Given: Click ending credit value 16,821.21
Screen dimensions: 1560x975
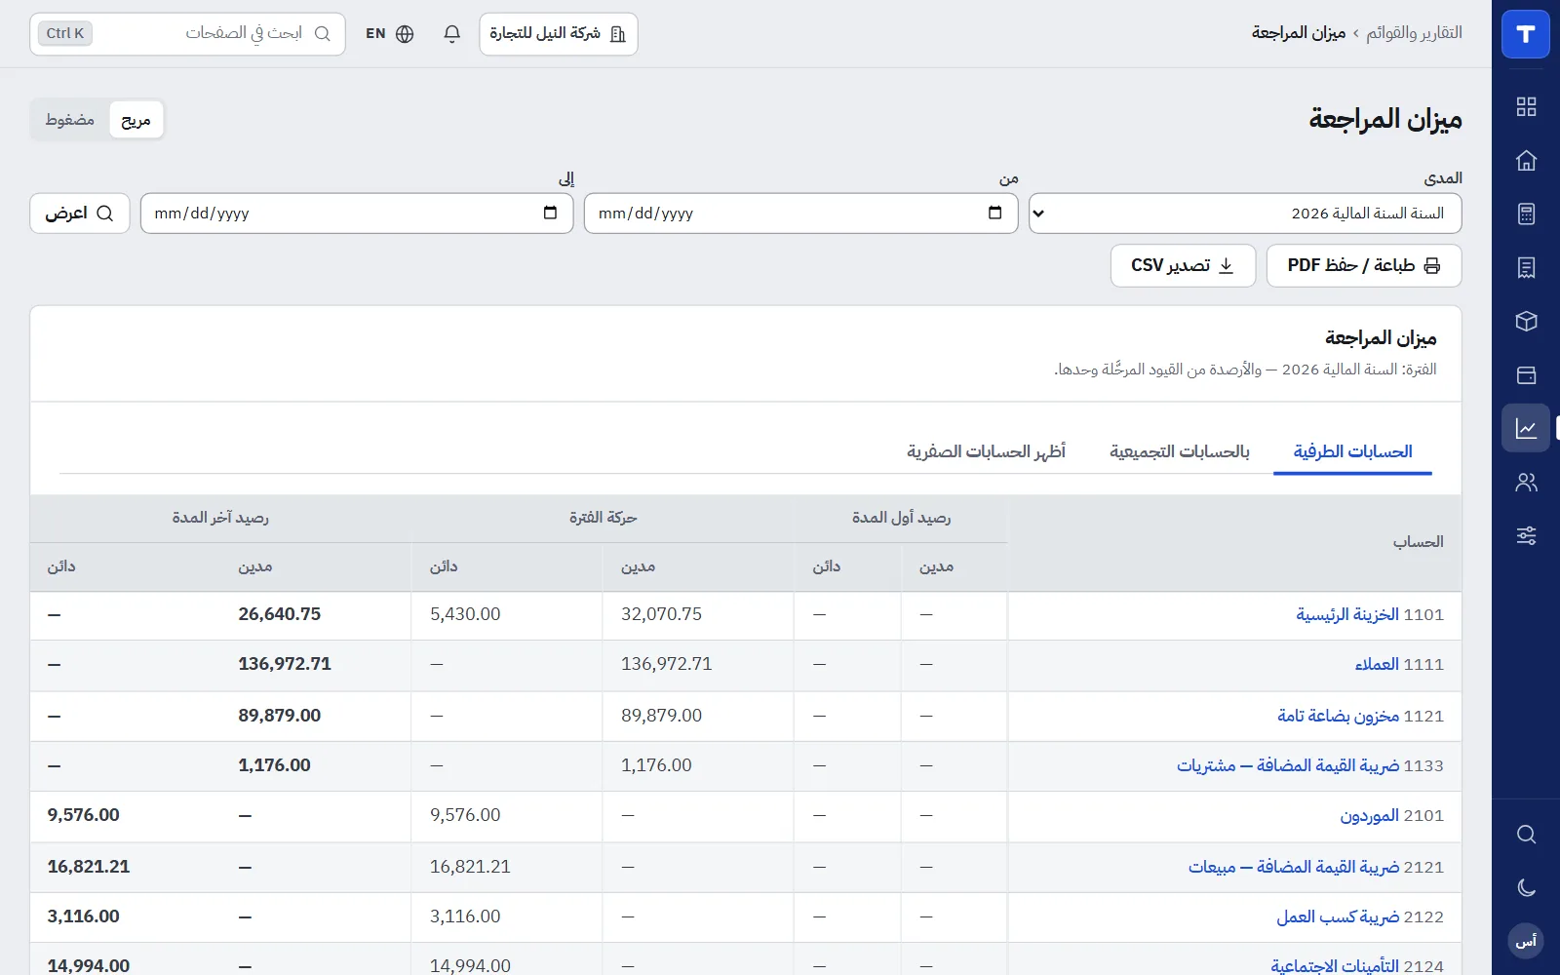Looking at the screenshot, I should 89,867.
